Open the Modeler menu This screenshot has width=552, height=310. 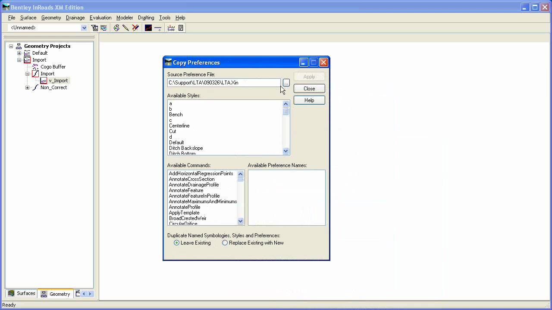[x=125, y=18]
